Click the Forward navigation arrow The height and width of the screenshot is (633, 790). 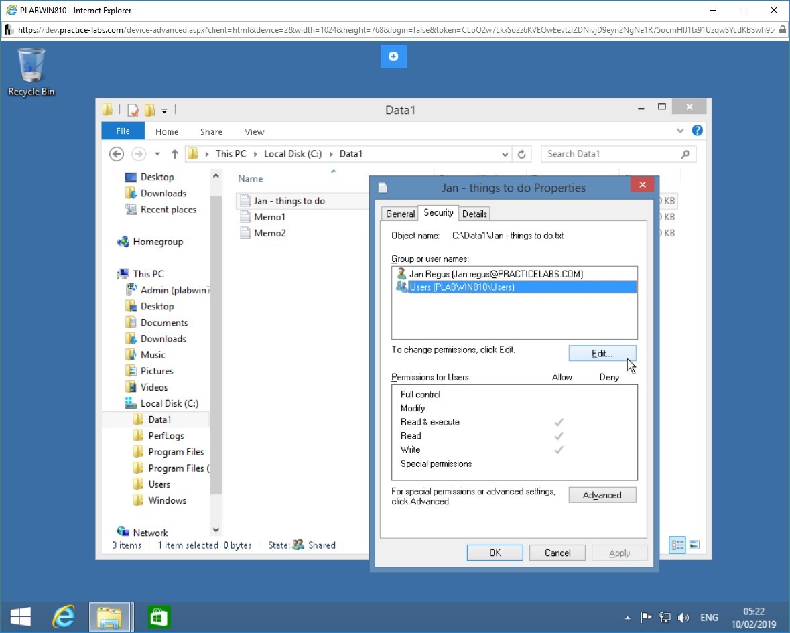pyautogui.click(x=139, y=154)
